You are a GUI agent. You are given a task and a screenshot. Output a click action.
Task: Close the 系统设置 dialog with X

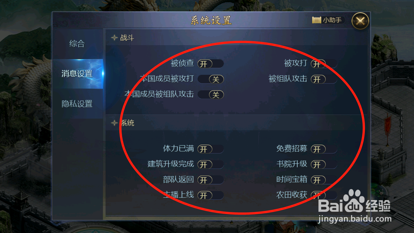(x=360, y=21)
